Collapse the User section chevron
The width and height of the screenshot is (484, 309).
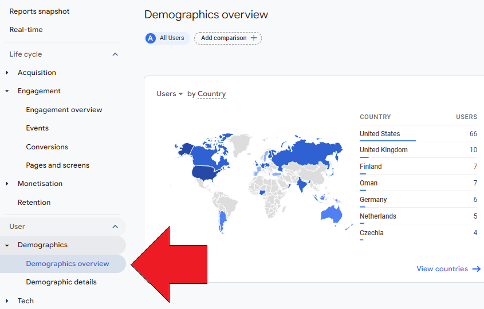click(115, 227)
